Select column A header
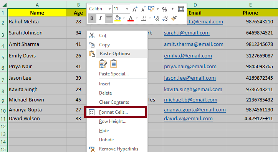The height and width of the screenshot is (152, 278). tap(37, 5)
